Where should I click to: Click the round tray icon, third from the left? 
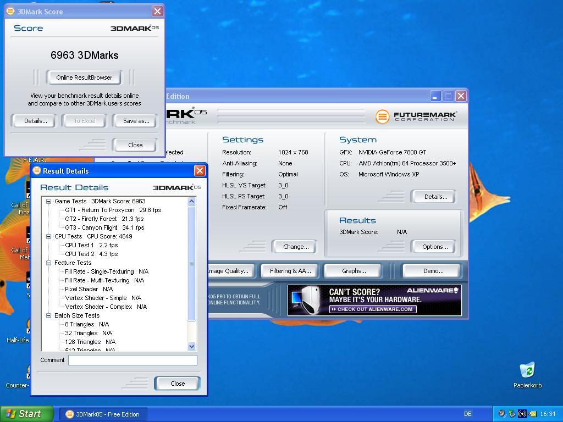click(x=522, y=414)
